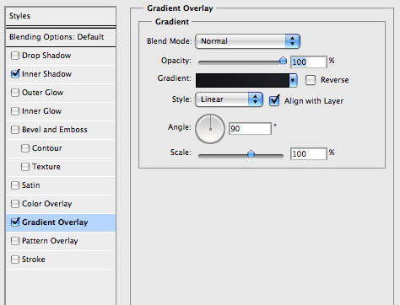
Task: Select the Pattern Overlay style row
Action: point(61,241)
